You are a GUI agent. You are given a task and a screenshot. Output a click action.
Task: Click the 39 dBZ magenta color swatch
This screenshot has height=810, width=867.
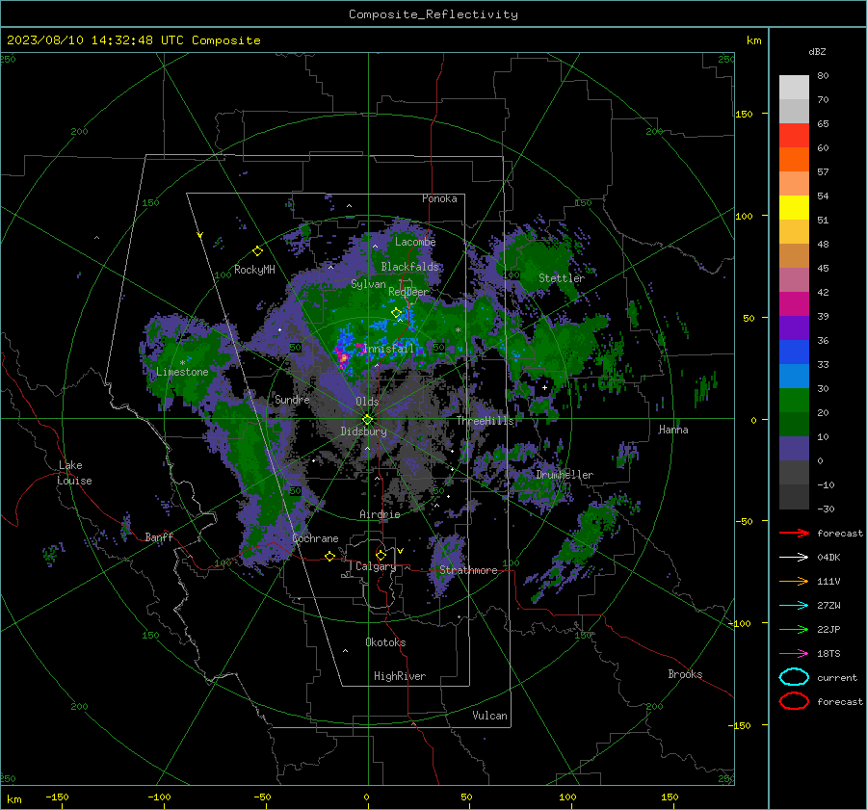pos(794,303)
